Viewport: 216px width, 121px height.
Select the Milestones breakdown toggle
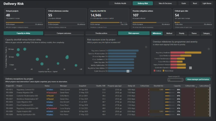coord(157,33)
